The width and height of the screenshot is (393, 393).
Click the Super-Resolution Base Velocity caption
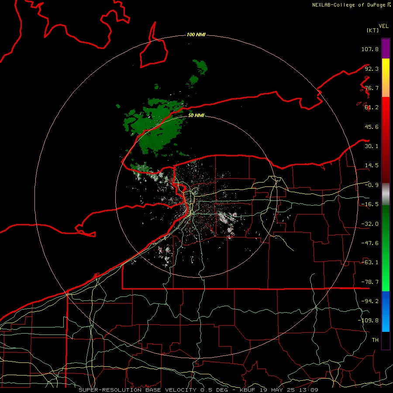click(199, 390)
